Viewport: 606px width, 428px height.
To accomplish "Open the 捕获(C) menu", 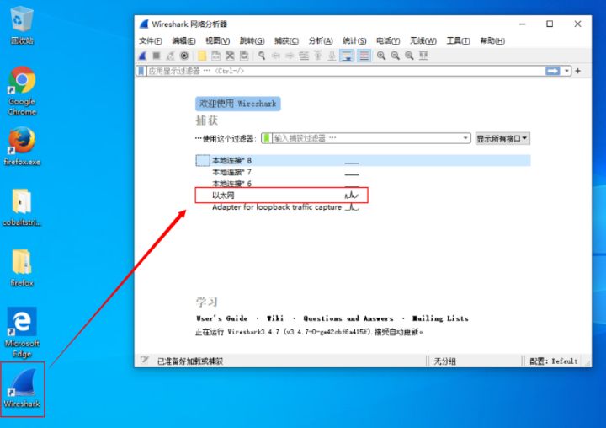I will coord(286,40).
